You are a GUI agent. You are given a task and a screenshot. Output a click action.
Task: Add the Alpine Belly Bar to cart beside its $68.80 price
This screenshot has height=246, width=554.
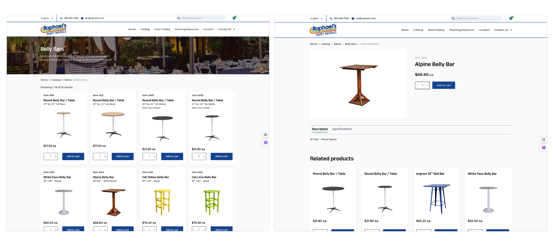(443, 85)
